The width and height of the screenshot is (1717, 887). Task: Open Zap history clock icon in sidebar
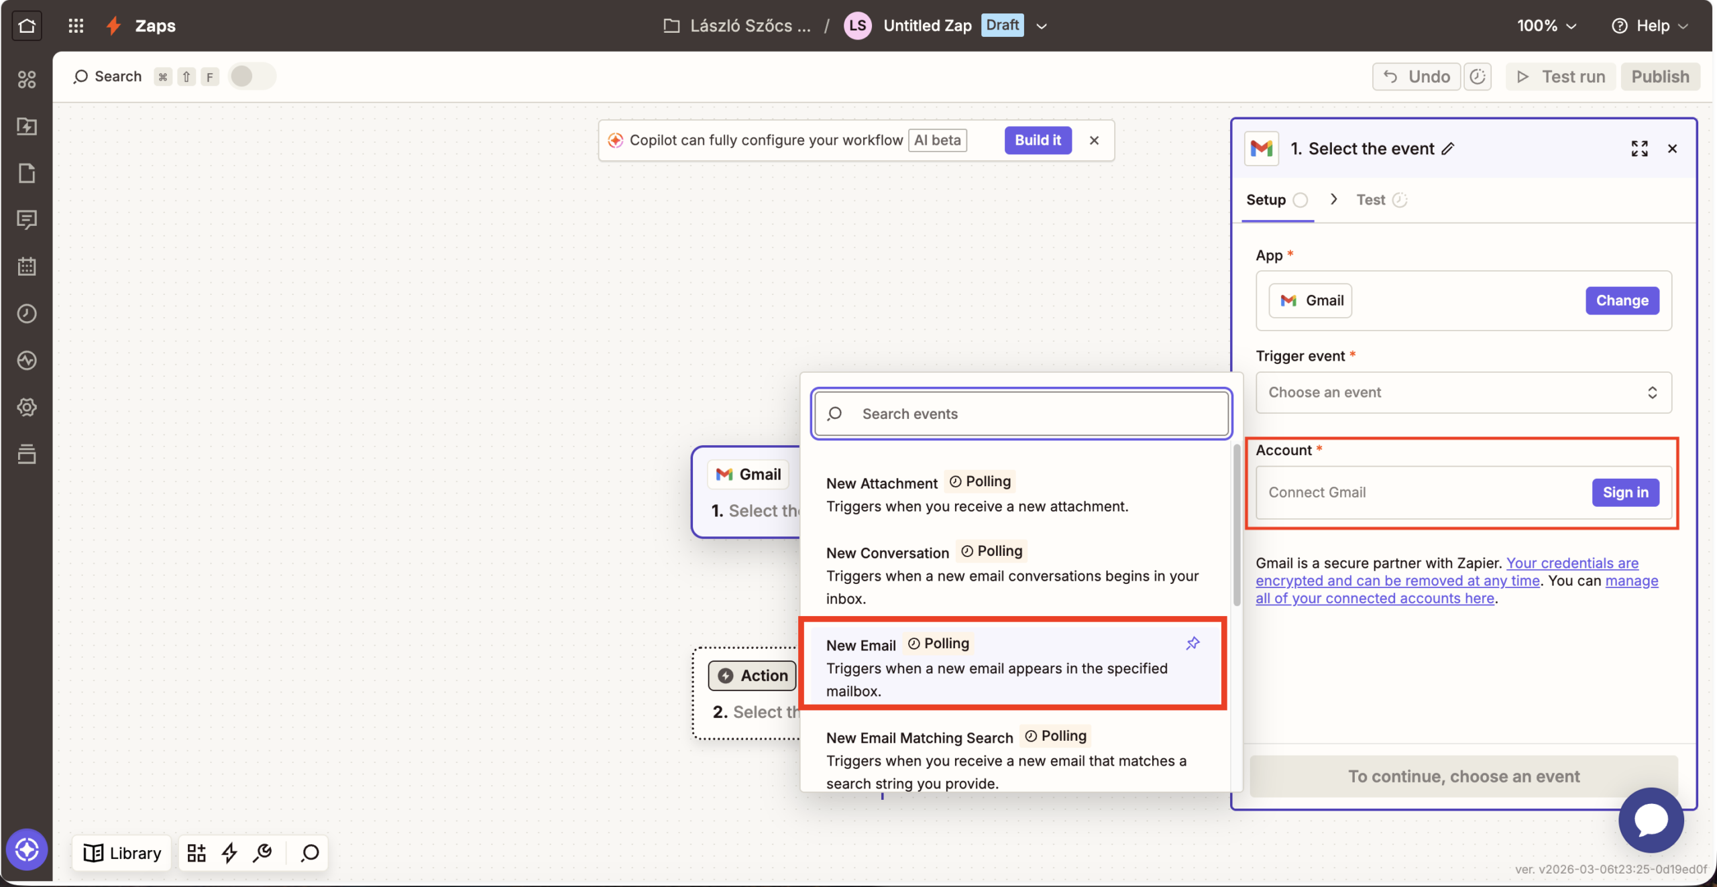click(27, 313)
